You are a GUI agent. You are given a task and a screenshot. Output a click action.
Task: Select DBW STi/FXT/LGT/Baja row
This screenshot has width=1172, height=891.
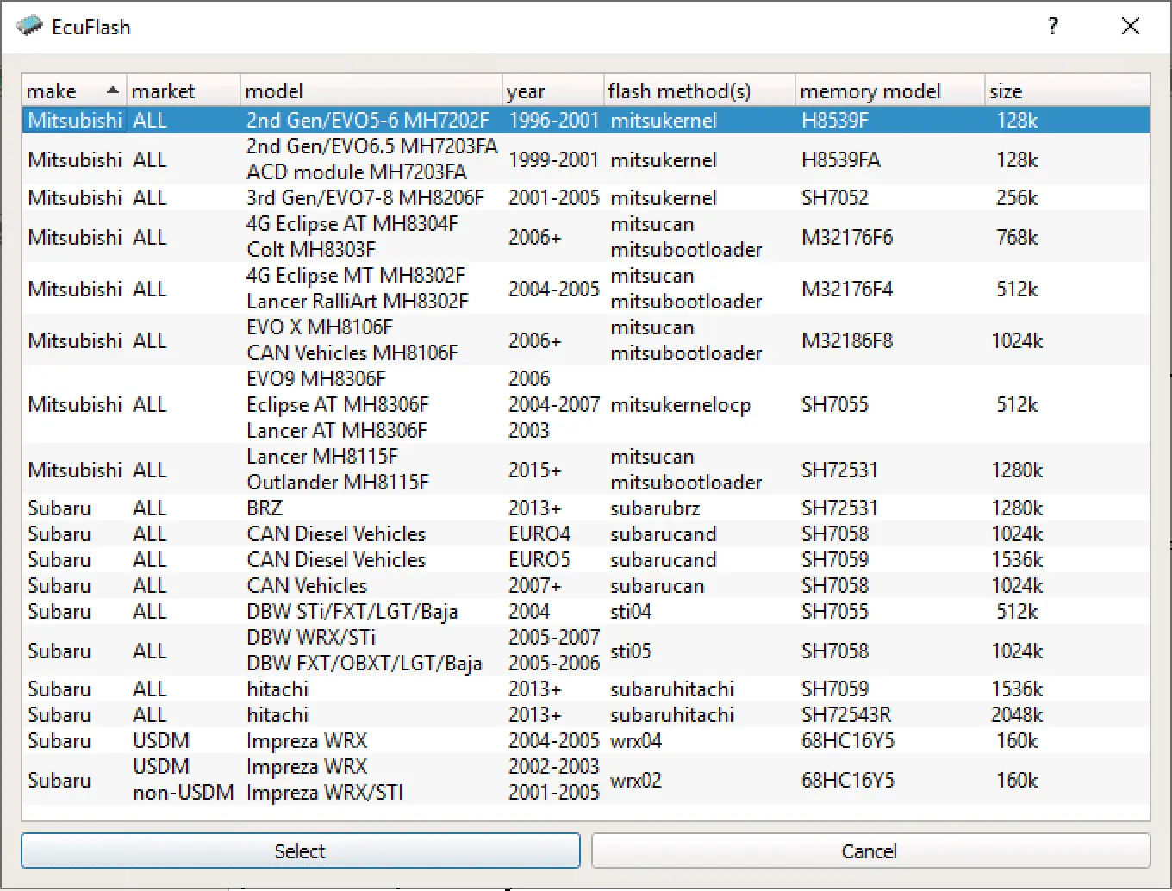tap(586, 611)
